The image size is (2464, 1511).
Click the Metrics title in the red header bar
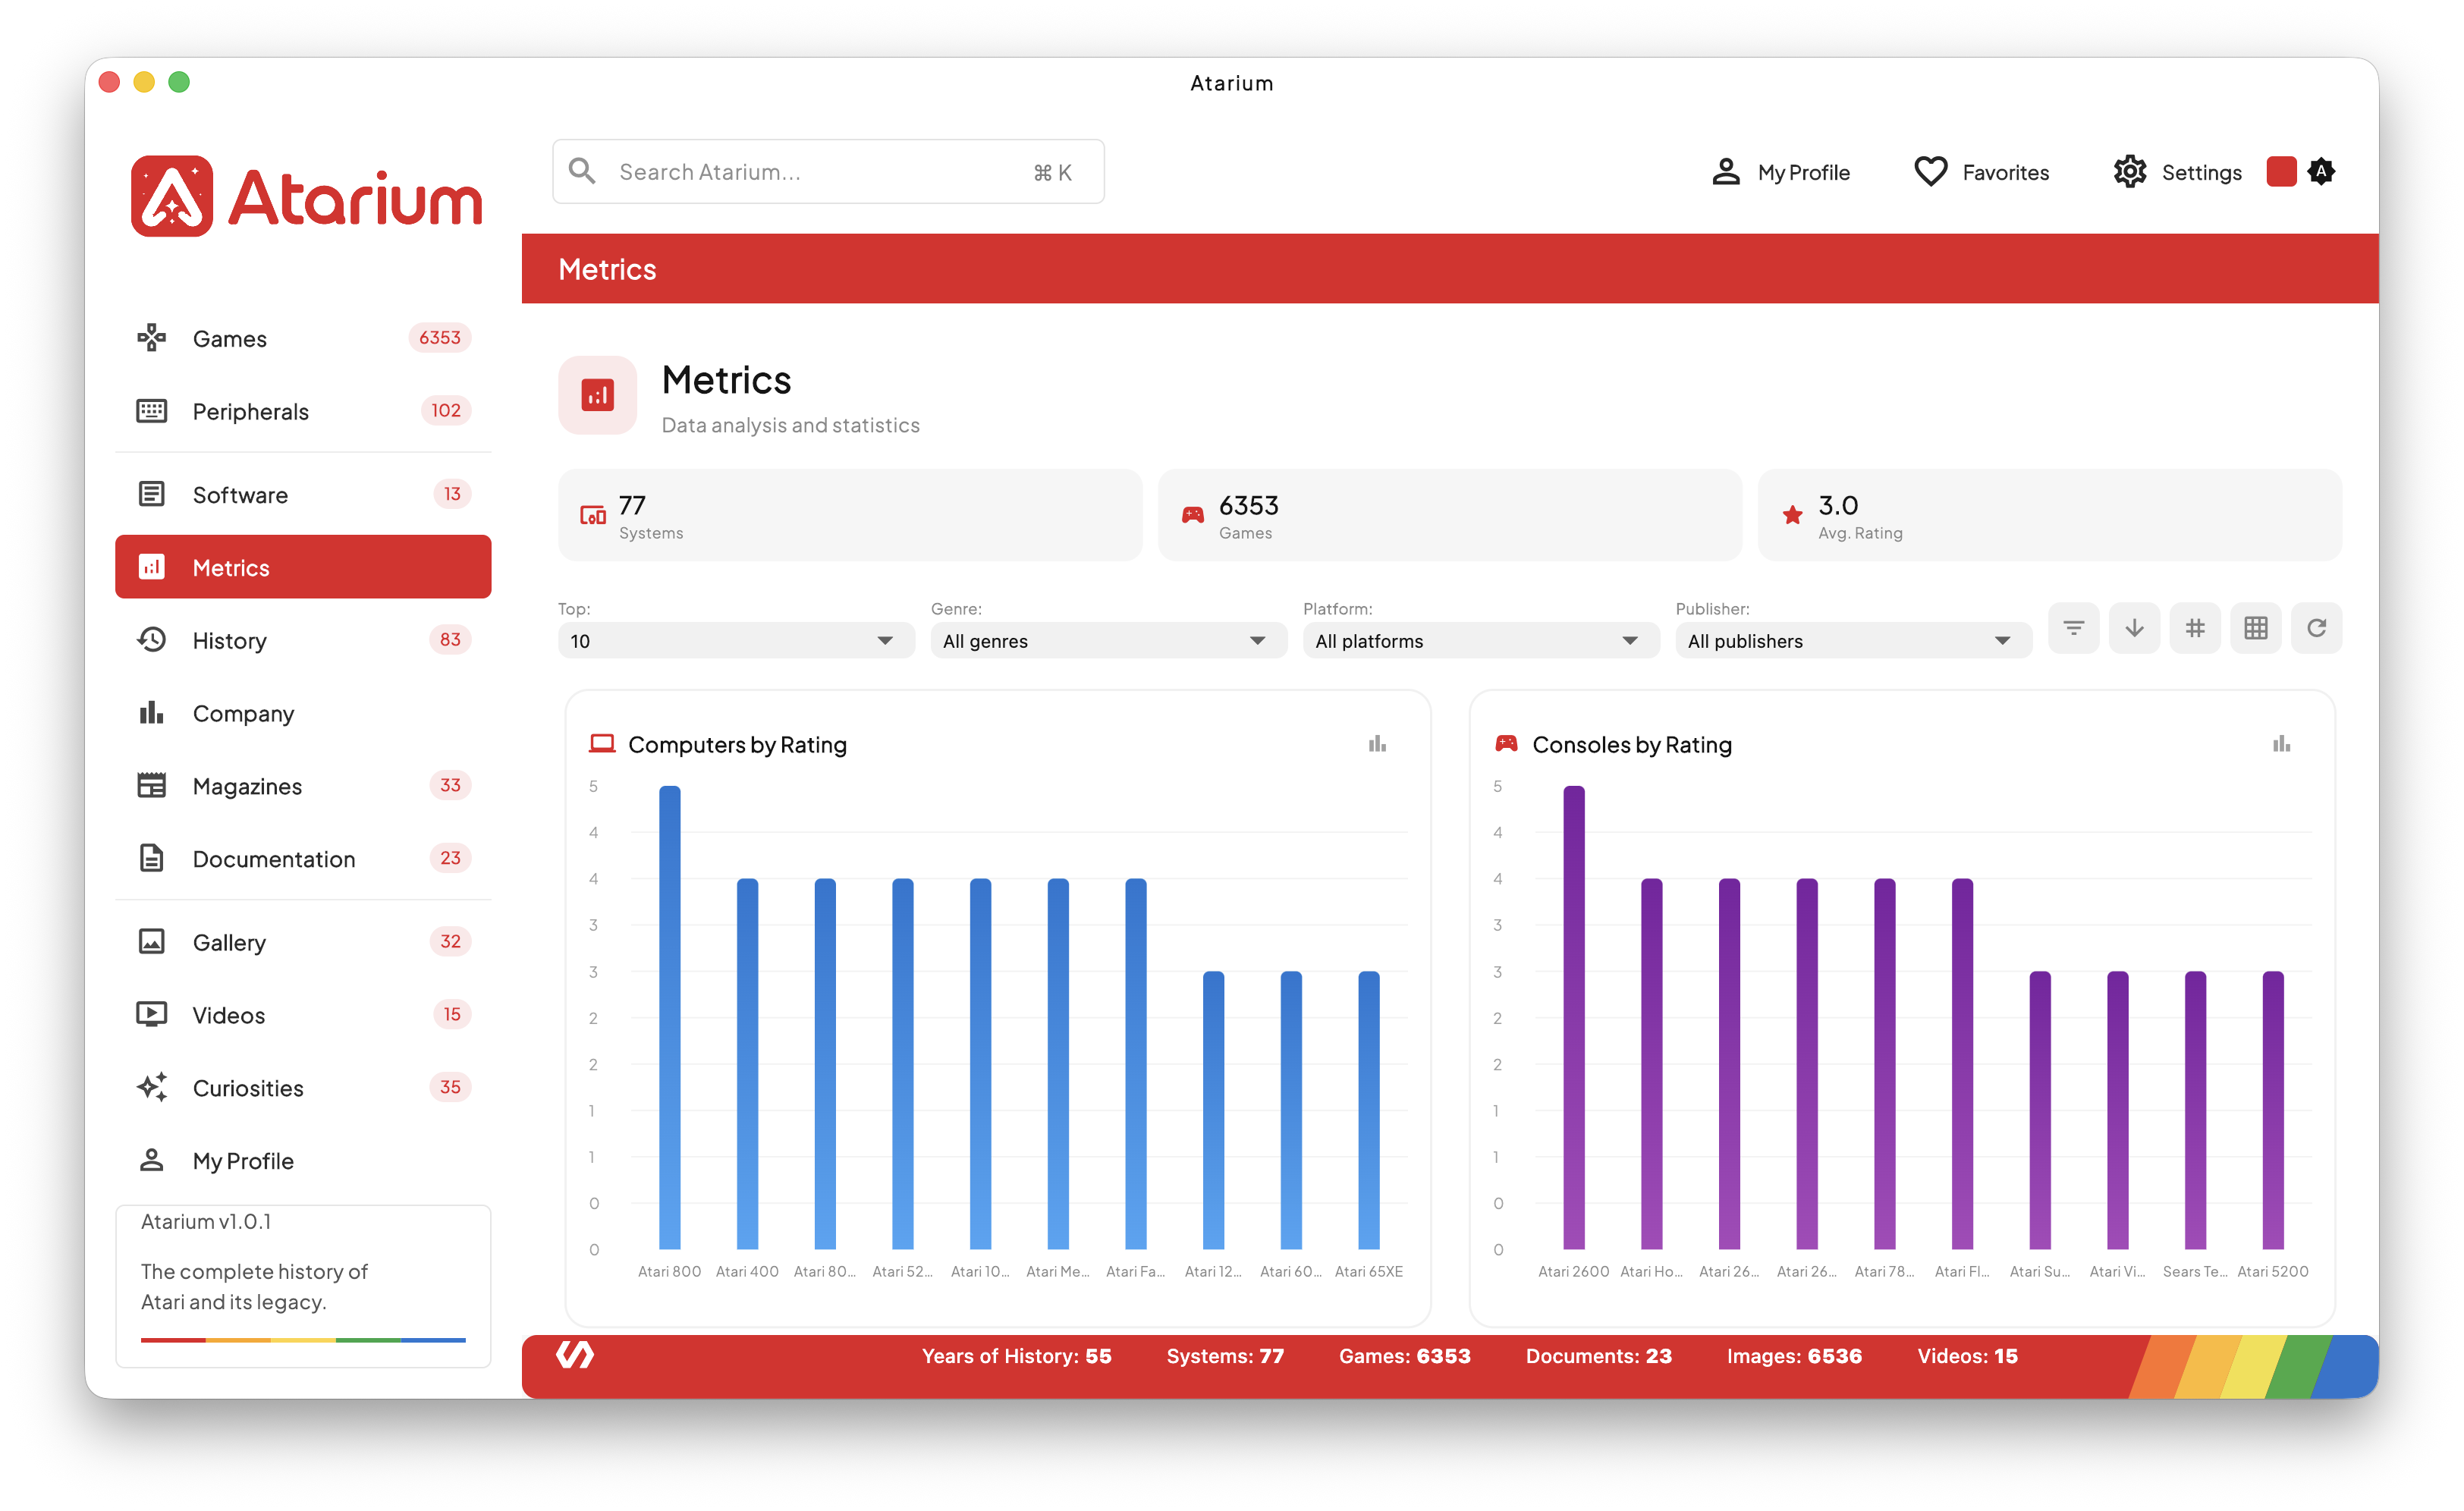607,270
